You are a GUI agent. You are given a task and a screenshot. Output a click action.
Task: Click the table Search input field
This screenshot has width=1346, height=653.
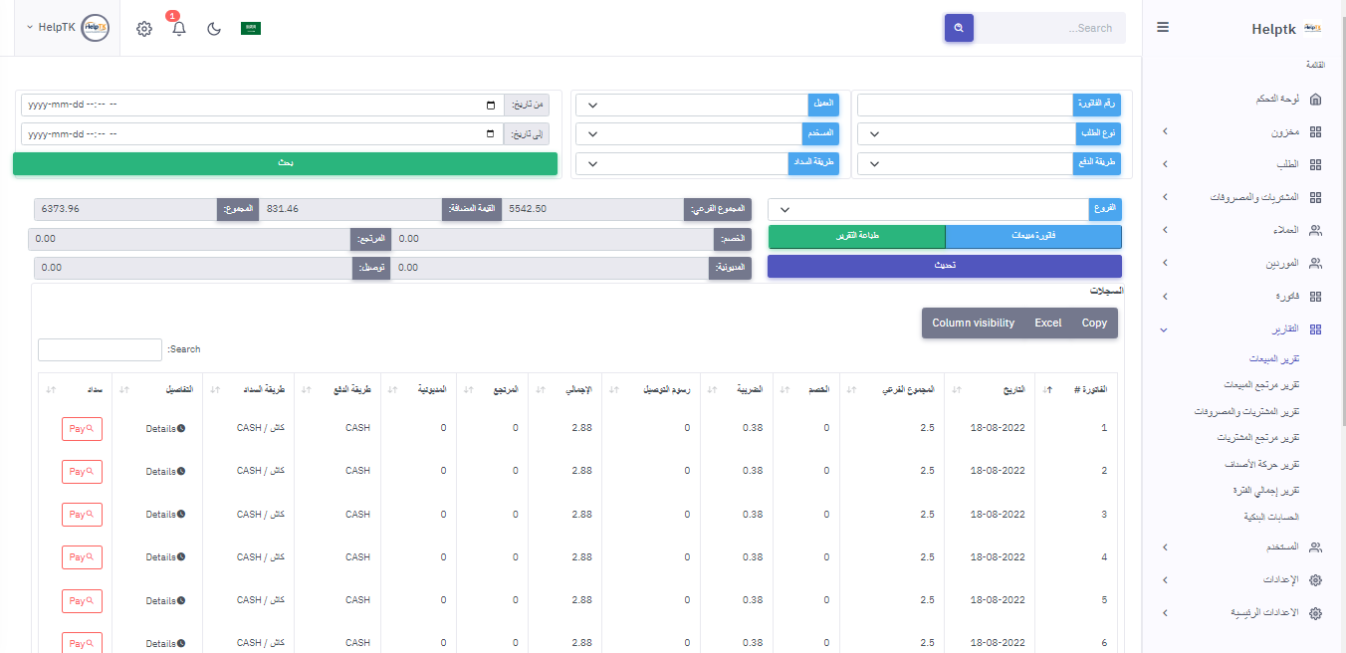coord(100,350)
